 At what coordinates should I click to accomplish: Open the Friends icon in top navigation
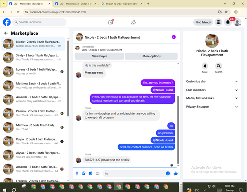pyautogui.click(x=133, y=22)
